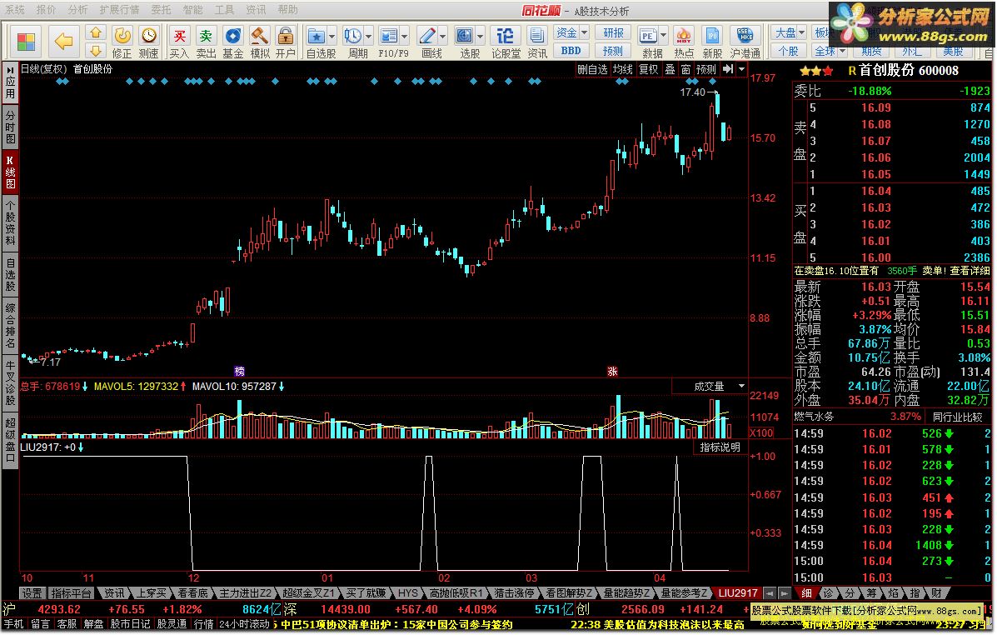
Task: Click the PE 数据 data icon
Action: [x=648, y=36]
